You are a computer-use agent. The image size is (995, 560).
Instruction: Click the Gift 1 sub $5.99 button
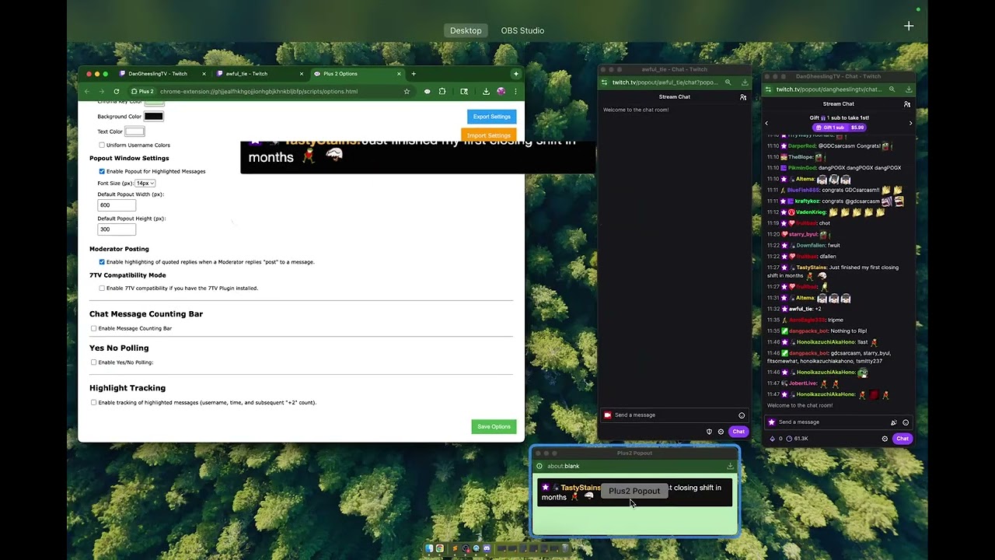(x=839, y=128)
